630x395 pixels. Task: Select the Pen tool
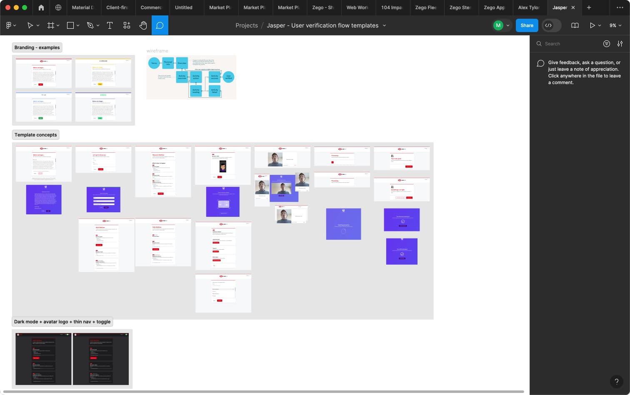[90, 25]
